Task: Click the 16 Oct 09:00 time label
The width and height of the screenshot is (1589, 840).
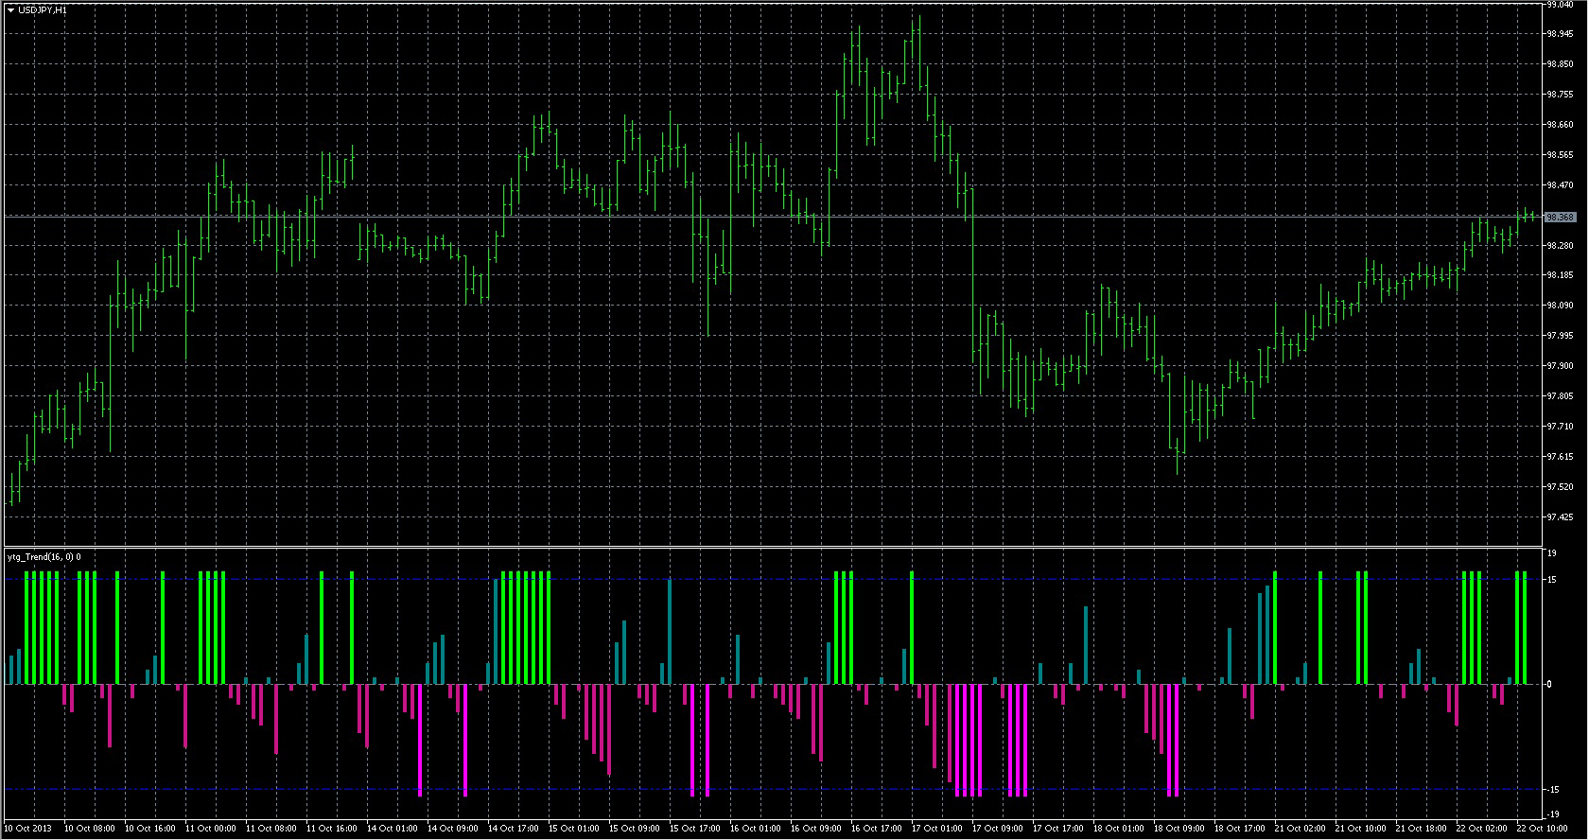Action: coord(816,829)
